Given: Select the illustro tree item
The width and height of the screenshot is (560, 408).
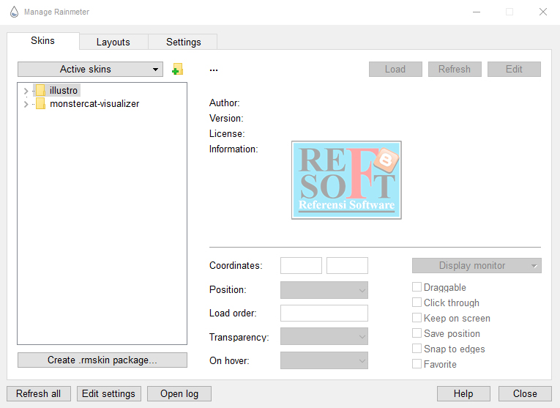Looking at the screenshot, I should tap(64, 90).
